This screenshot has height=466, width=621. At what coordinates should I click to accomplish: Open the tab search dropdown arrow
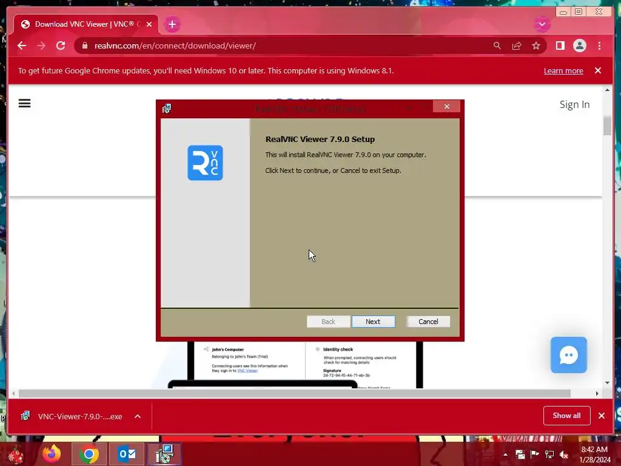click(542, 24)
